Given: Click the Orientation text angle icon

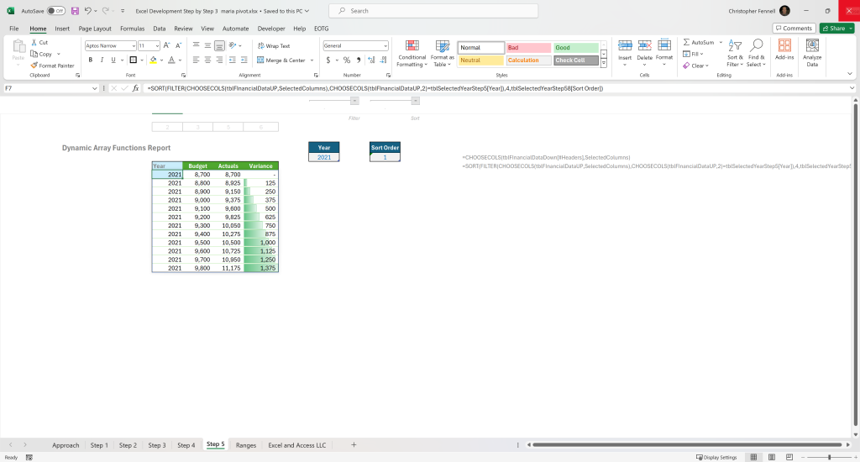Looking at the screenshot, I should [x=233, y=45].
